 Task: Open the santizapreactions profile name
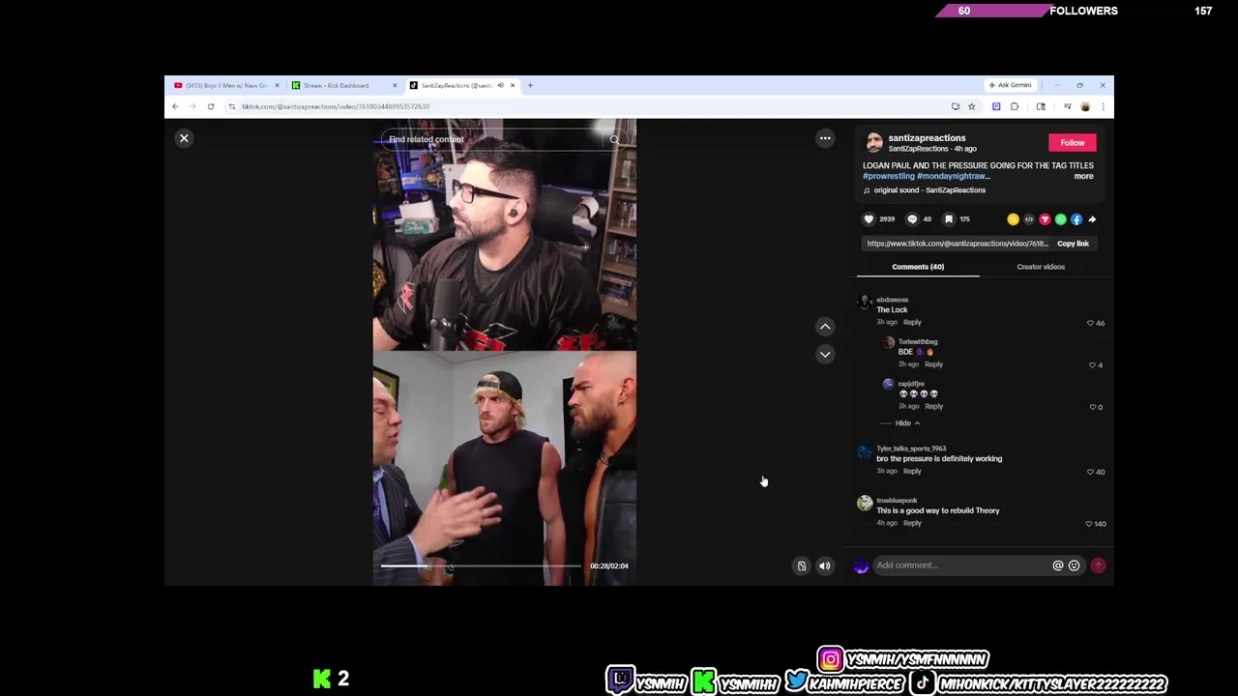pyautogui.click(x=927, y=138)
